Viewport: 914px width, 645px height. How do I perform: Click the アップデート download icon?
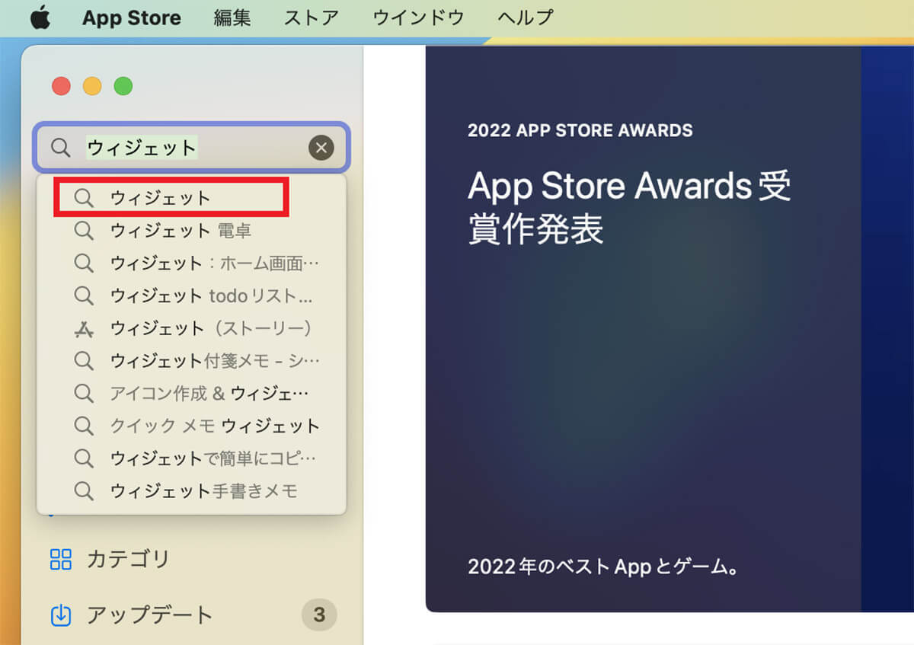(60, 615)
